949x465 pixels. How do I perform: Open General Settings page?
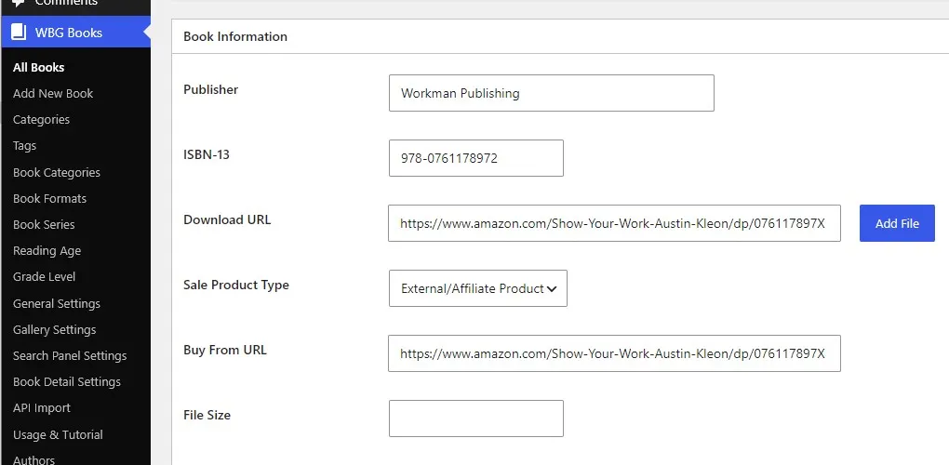(57, 303)
